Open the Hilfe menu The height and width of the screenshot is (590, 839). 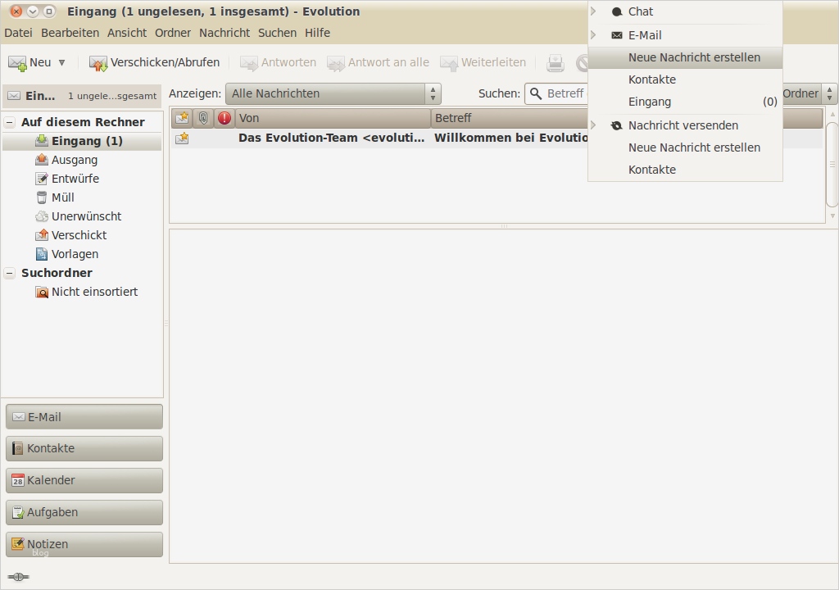317,33
